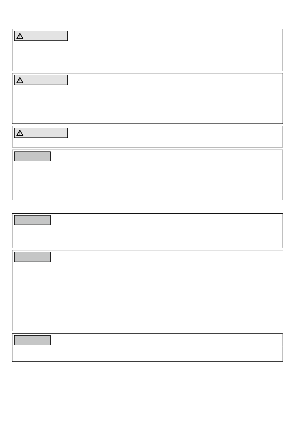Click the blank header area above the first panel
The width and height of the screenshot is (295, 423).
pyautogui.click(x=147, y=14)
